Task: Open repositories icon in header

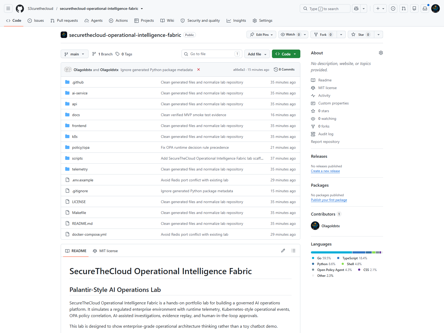Action: [414, 8]
